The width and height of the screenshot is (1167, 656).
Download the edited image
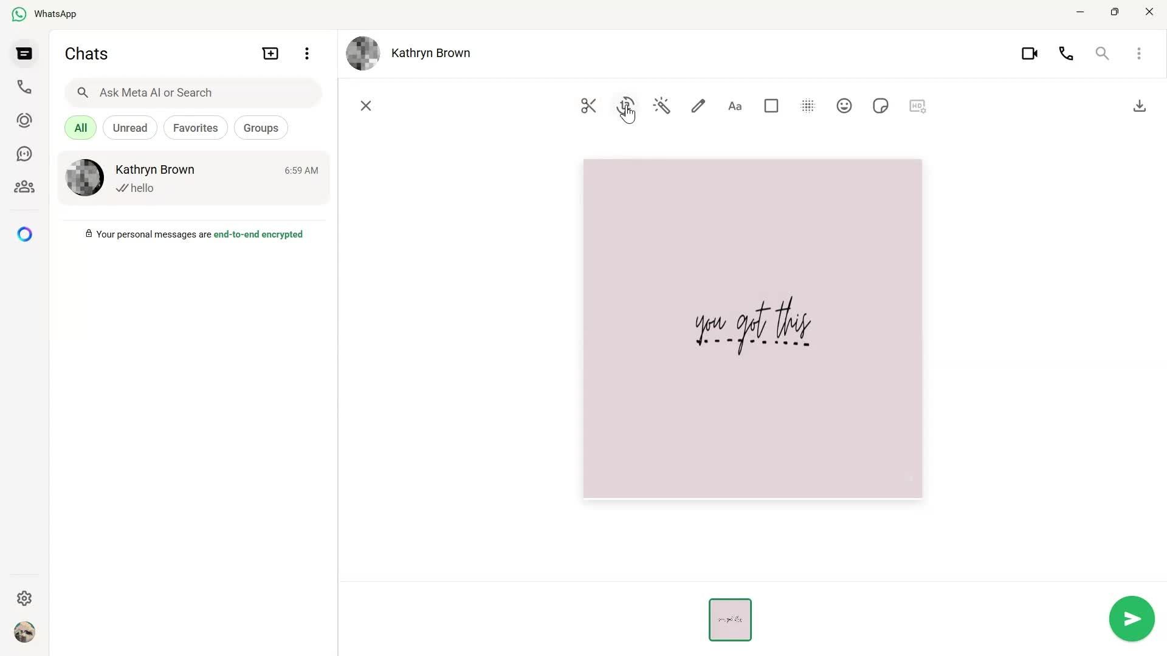(x=1140, y=106)
